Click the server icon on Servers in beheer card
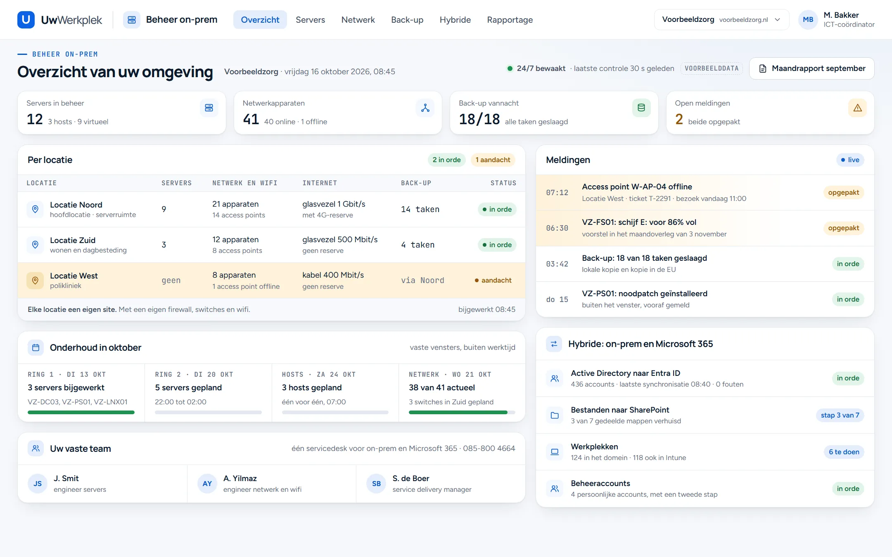This screenshot has width=892, height=557. click(209, 108)
